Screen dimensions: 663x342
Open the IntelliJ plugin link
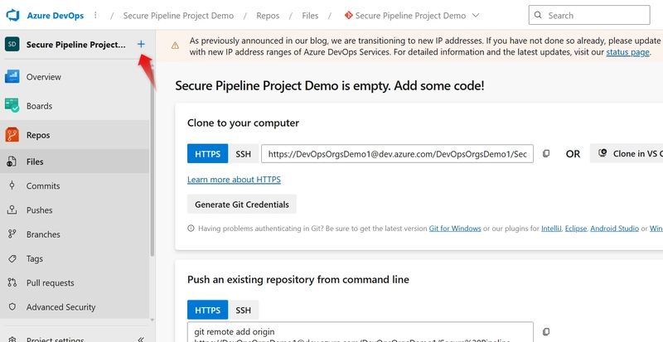tap(551, 229)
